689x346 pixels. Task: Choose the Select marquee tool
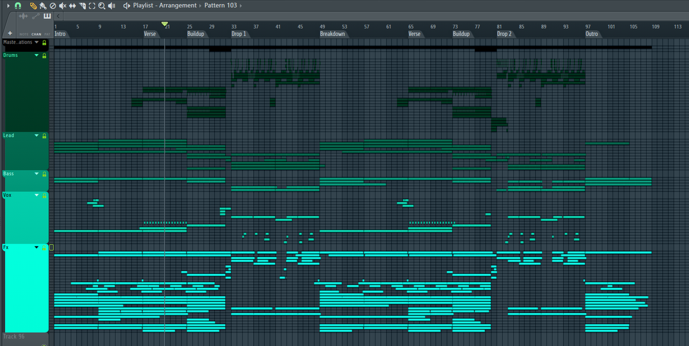[x=92, y=6]
